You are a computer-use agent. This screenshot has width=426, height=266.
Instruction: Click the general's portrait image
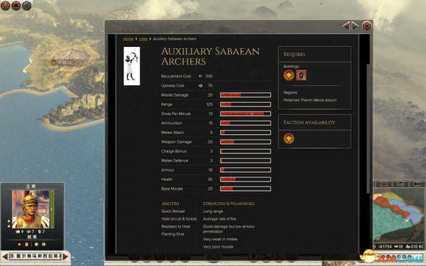[x=31, y=209]
